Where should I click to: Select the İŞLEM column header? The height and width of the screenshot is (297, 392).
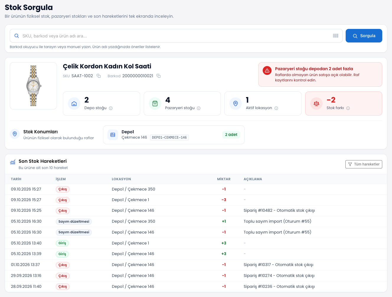pos(61,179)
